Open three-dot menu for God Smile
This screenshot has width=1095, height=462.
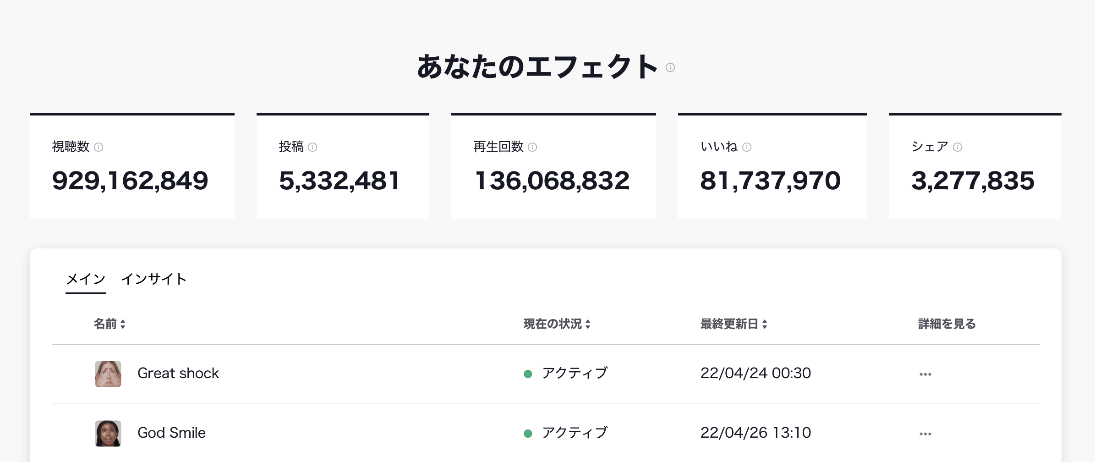point(925,434)
